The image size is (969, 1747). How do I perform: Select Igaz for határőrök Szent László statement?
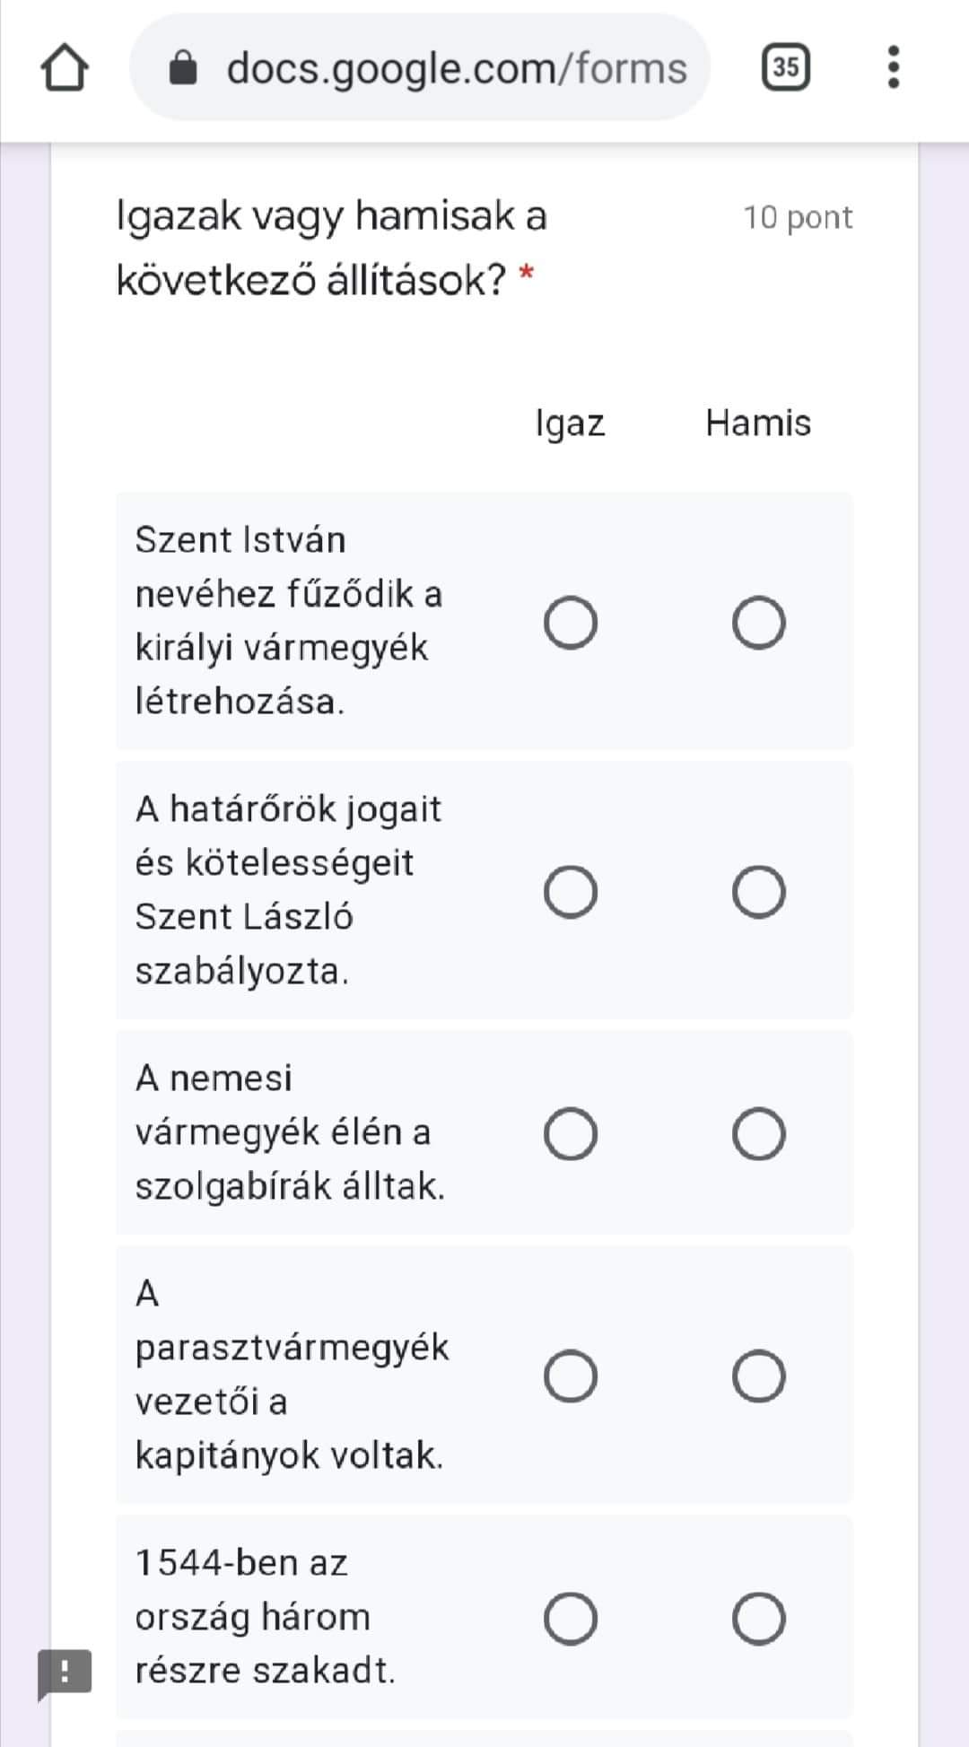coord(571,891)
